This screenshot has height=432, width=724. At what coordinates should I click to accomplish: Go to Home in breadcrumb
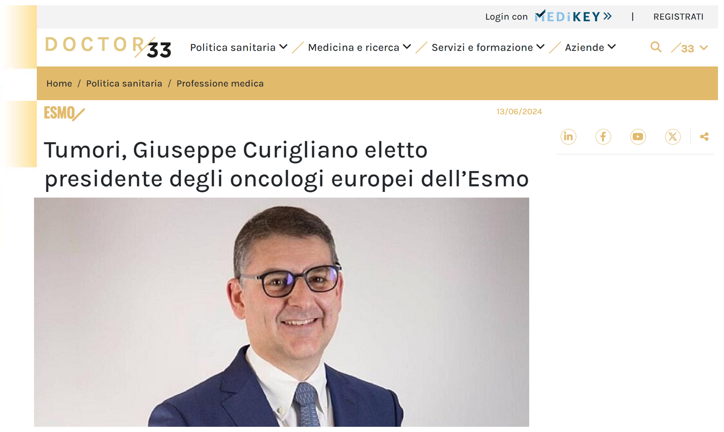pyautogui.click(x=59, y=83)
